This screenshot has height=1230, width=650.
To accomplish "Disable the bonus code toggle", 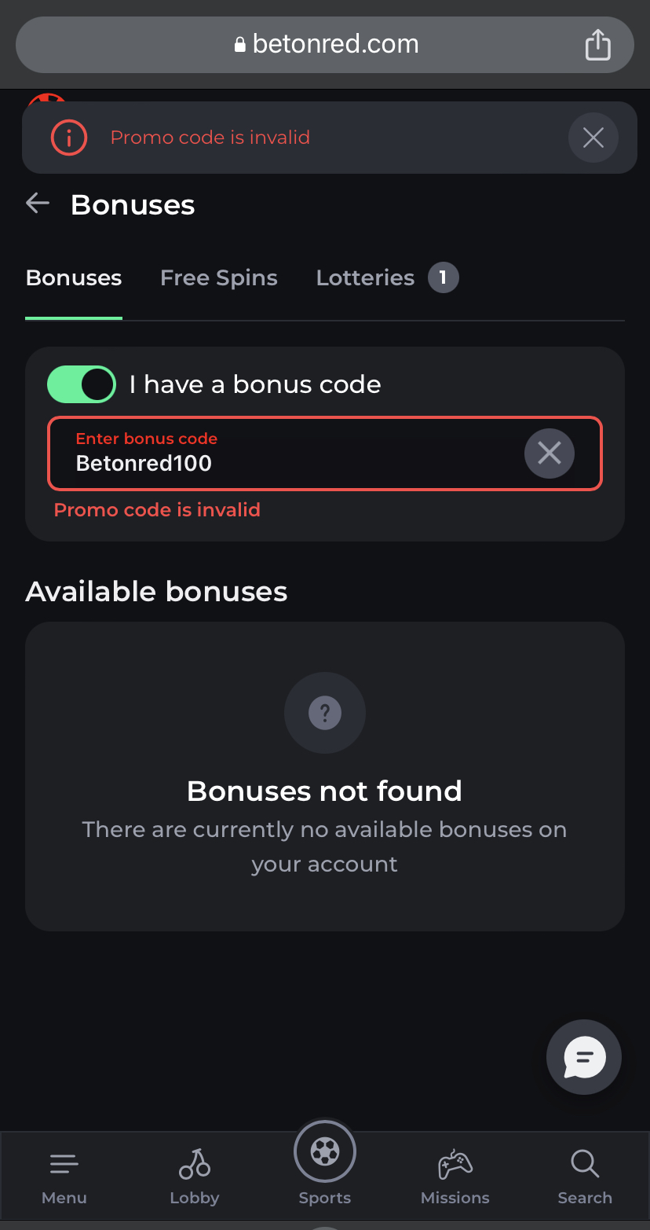I will point(82,384).
